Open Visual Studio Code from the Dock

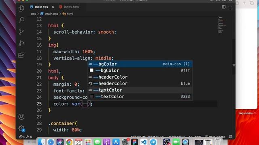(x=144, y=142)
